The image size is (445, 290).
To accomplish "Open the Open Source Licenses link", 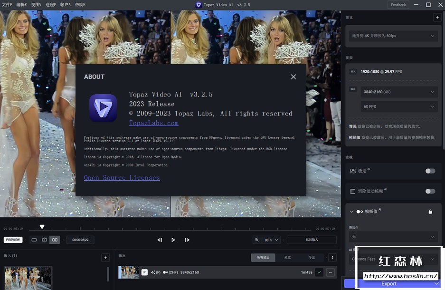I will (x=122, y=178).
